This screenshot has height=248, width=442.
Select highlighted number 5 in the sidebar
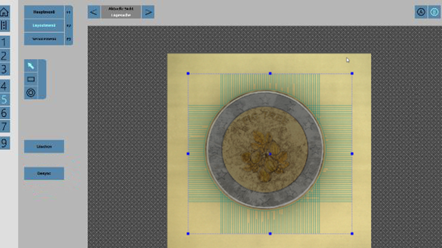click(4, 99)
